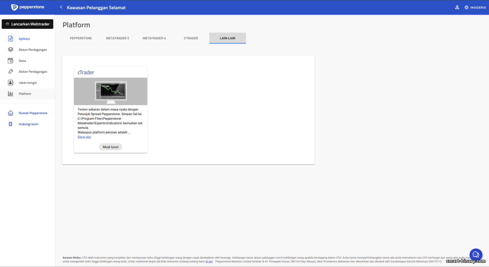
Task: Click the Rumah Pepperstone home icon
Action: click(x=10, y=113)
